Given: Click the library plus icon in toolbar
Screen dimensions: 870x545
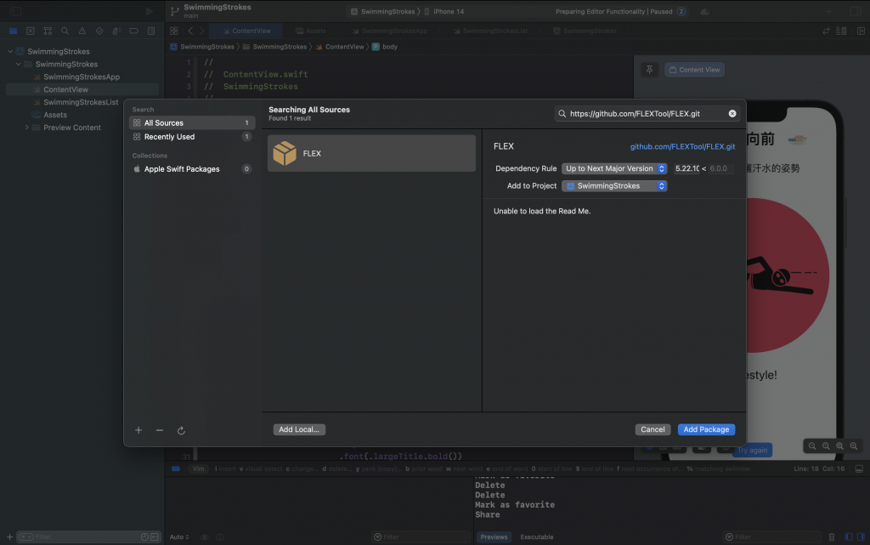Looking at the screenshot, I should coord(829,11).
